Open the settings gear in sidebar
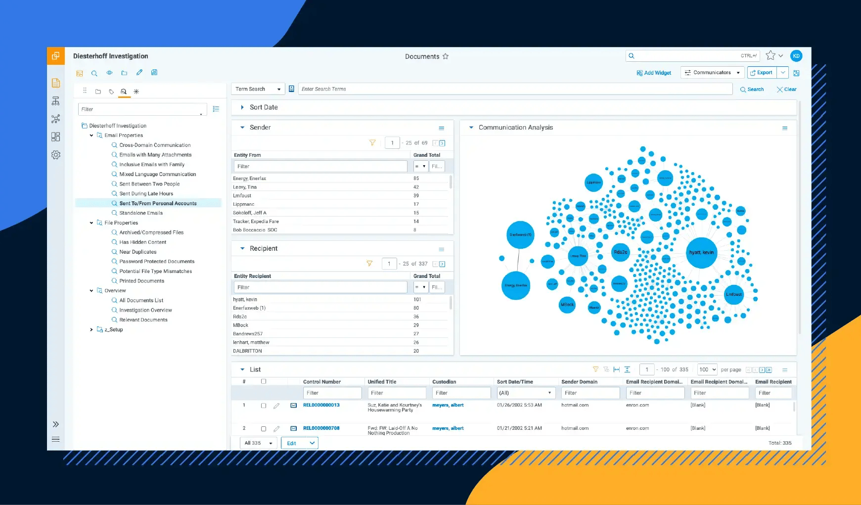This screenshot has width=861, height=505. click(56, 155)
